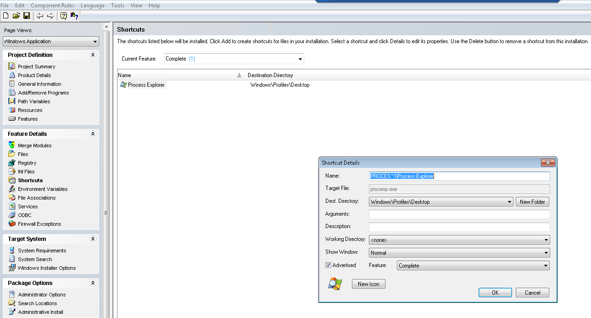Click the sidebar vertical scrollbar
591x318 pixels.
[x=106, y=170]
